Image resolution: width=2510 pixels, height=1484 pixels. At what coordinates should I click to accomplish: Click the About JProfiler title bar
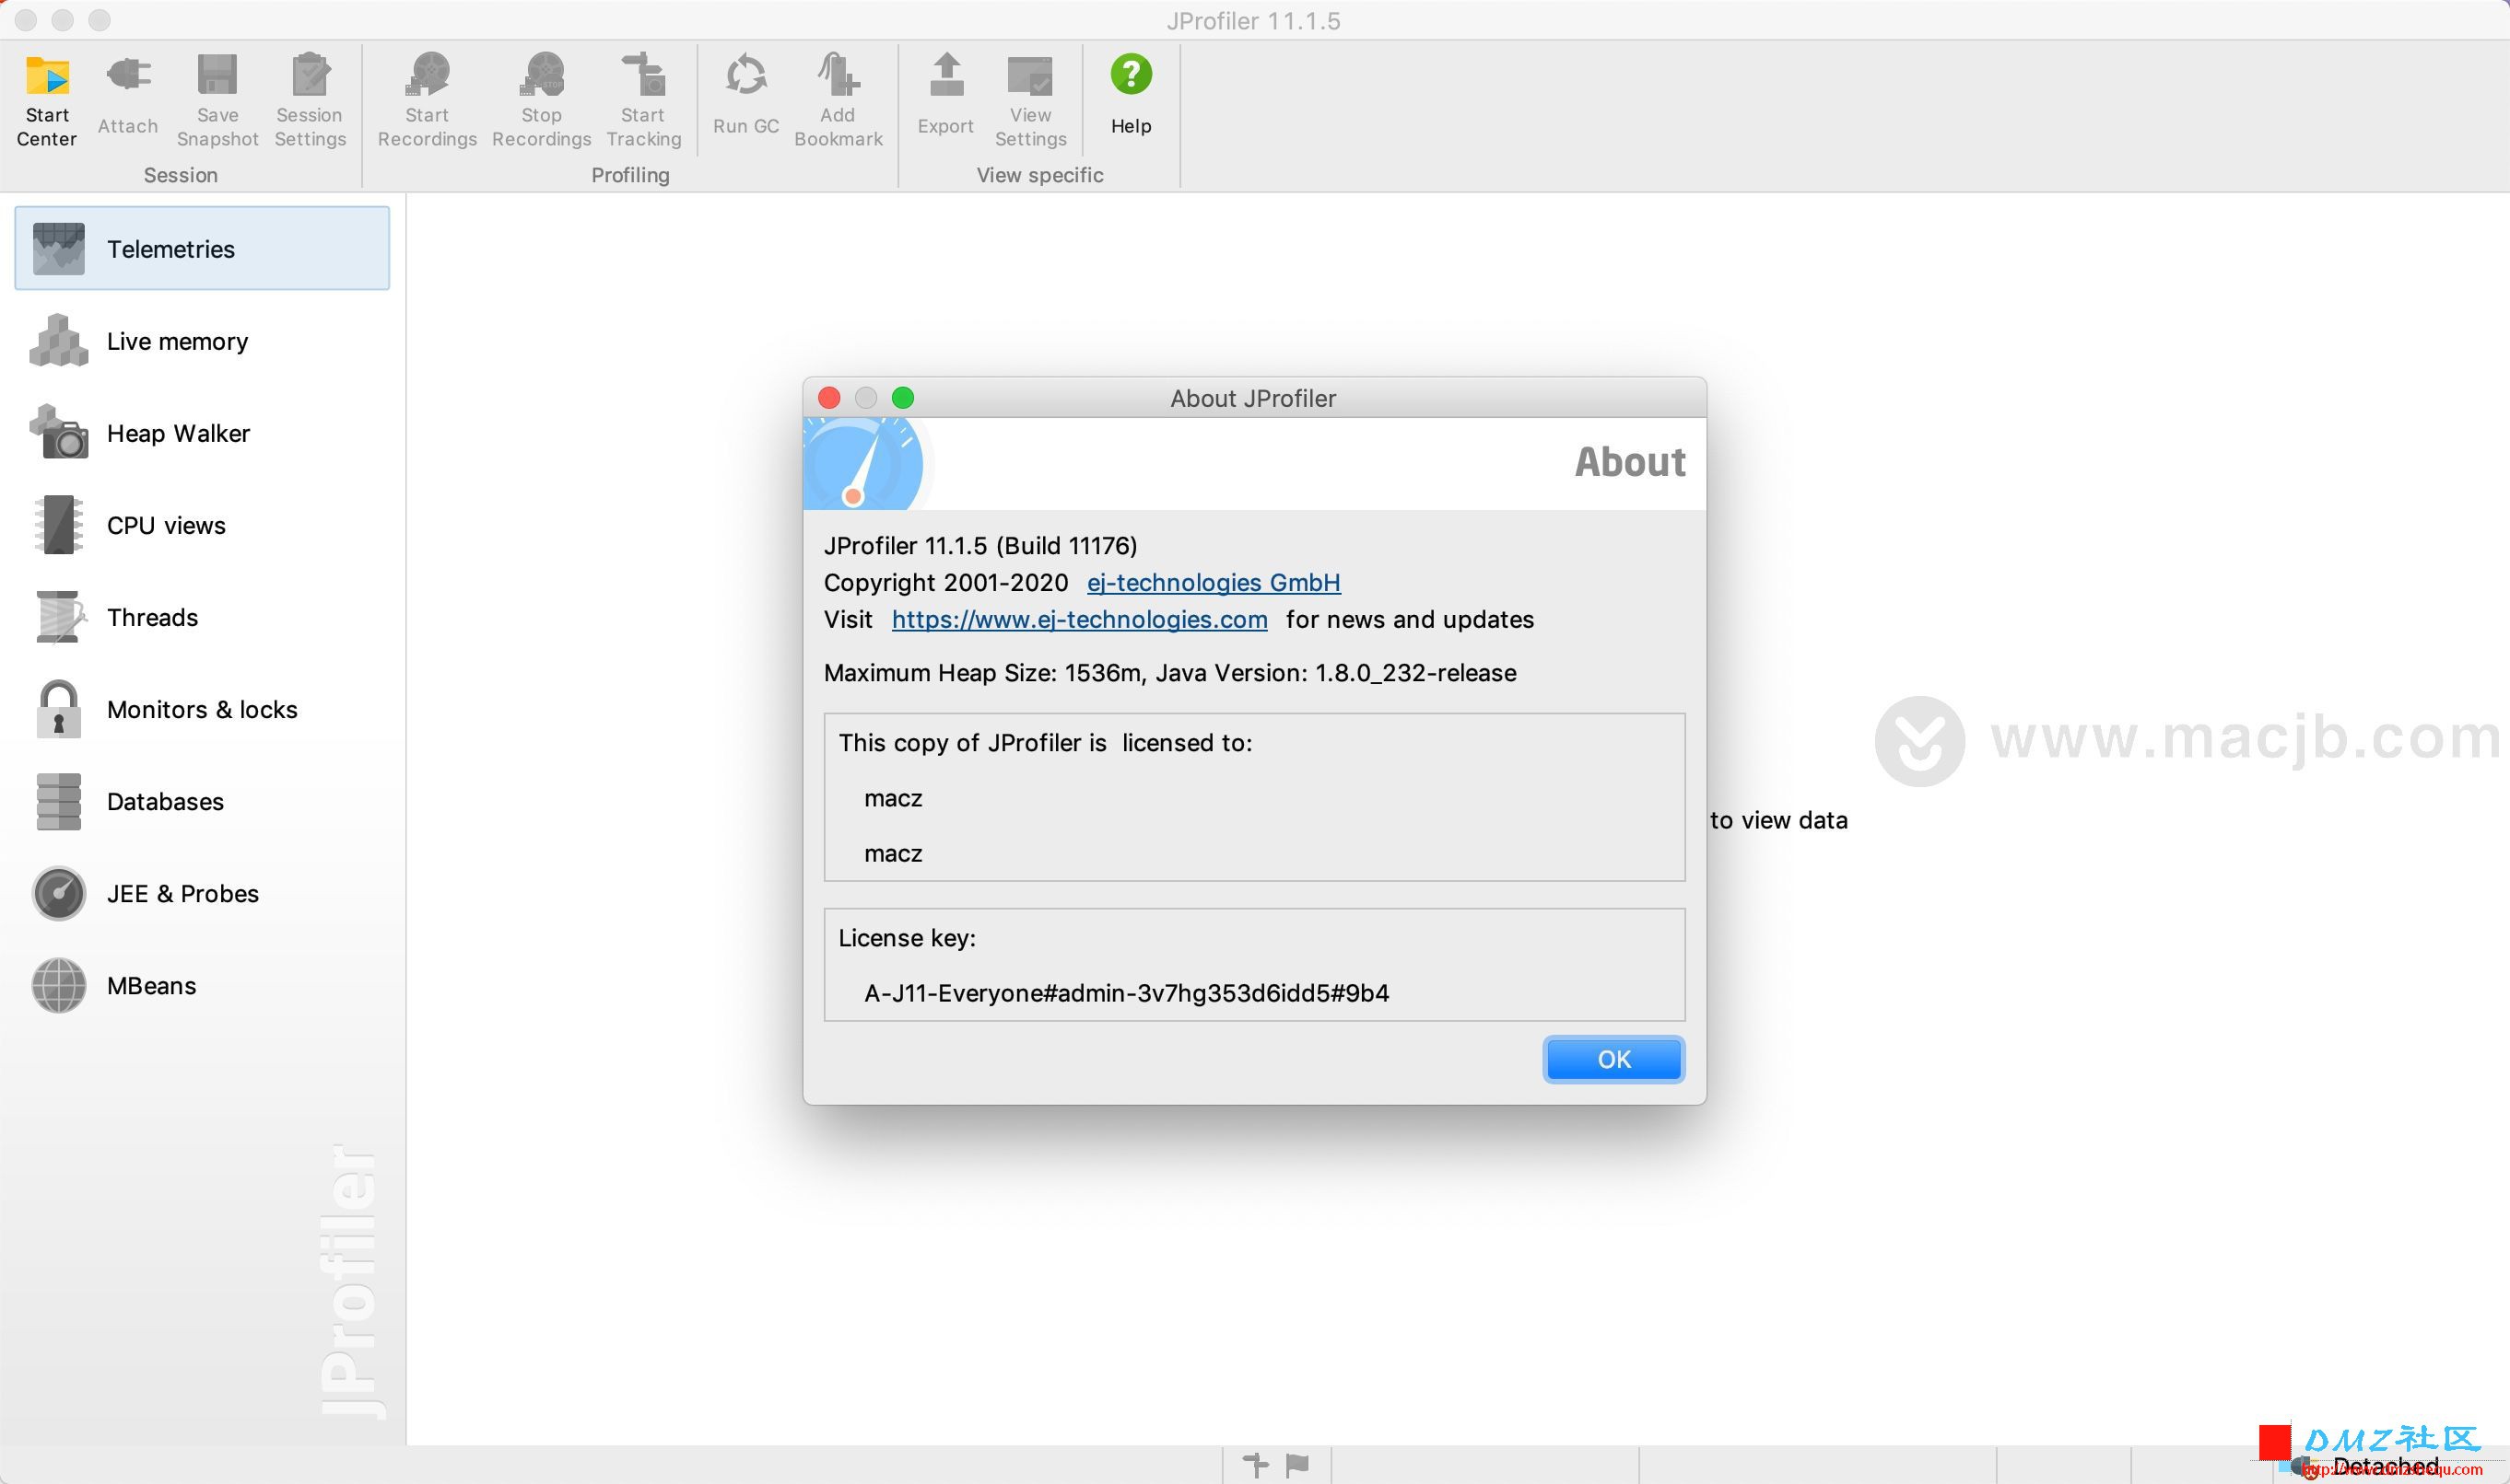coord(1254,398)
